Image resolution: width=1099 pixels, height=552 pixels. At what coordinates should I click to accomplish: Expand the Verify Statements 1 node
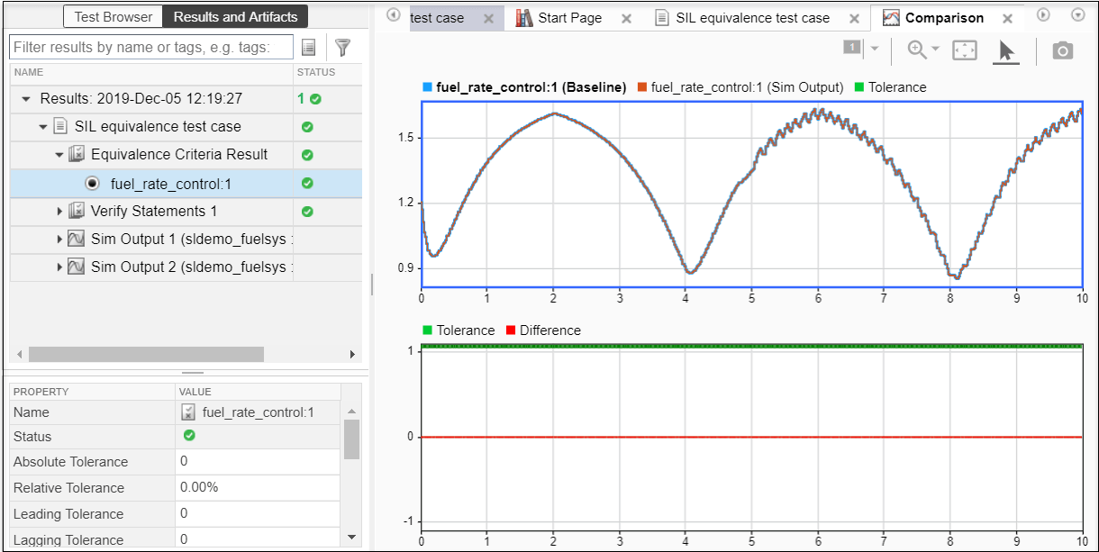pos(60,212)
